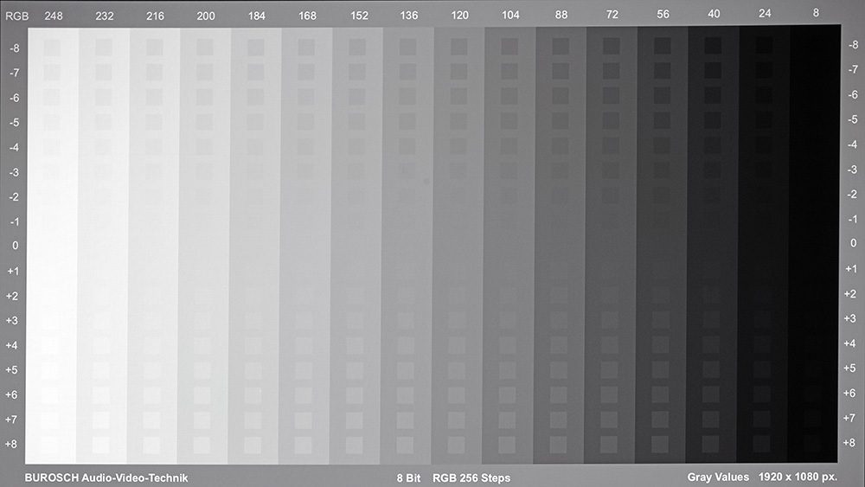This screenshot has width=865, height=487.
Task: Click the '-5' row label on the right edge
Action: 853,119
